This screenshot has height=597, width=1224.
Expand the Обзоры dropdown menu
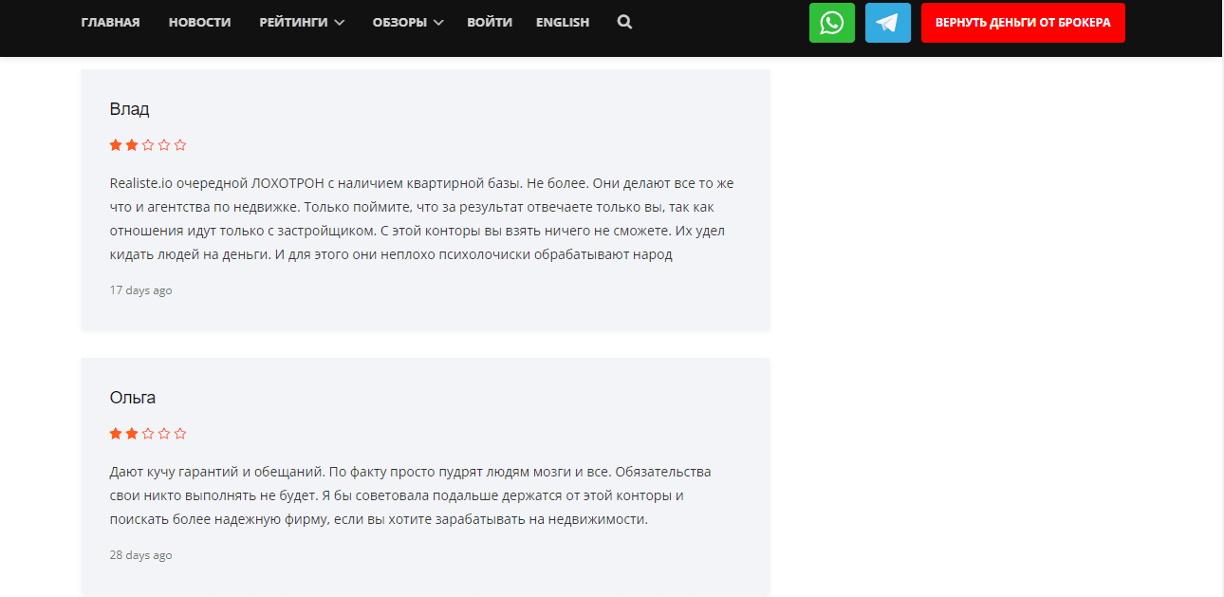(408, 22)
